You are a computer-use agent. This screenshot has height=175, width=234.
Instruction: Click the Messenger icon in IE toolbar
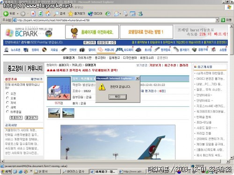140,14
